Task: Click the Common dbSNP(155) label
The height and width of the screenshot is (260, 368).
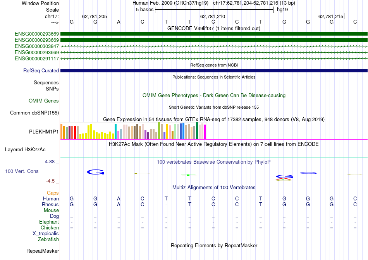Action: [x=34, y=113]
